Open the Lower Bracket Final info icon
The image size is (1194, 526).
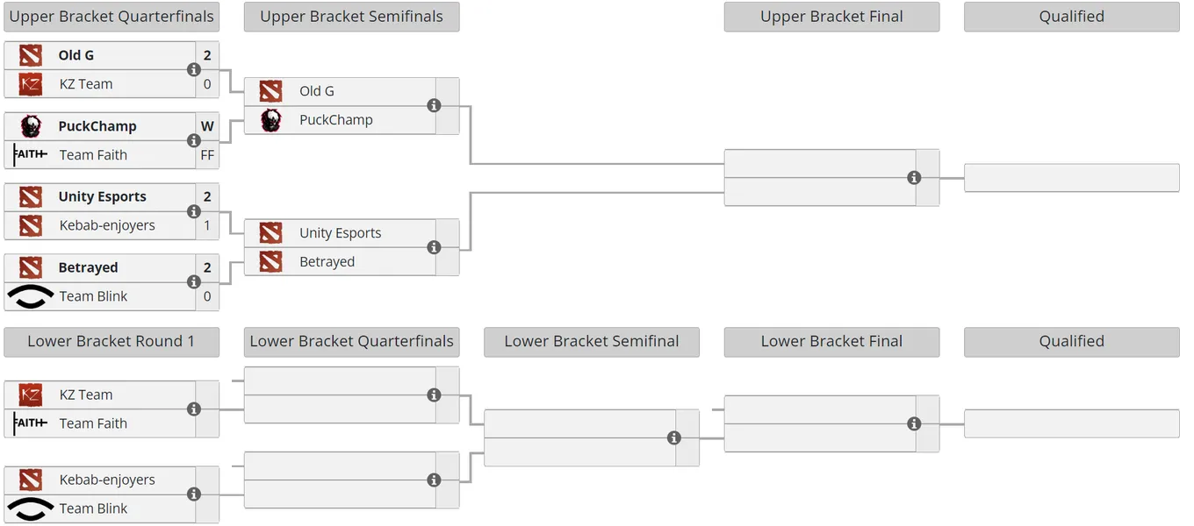point(914,423)
